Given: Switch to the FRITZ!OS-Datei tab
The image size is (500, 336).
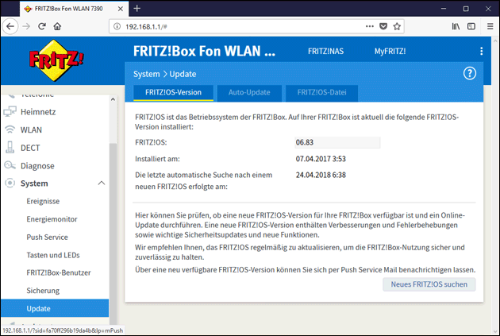Looking at the screenshot, I should (x=321, y=92).
